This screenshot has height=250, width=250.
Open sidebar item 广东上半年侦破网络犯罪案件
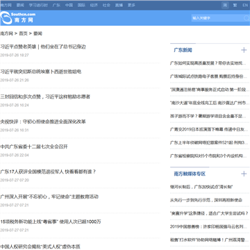(209, 143)
